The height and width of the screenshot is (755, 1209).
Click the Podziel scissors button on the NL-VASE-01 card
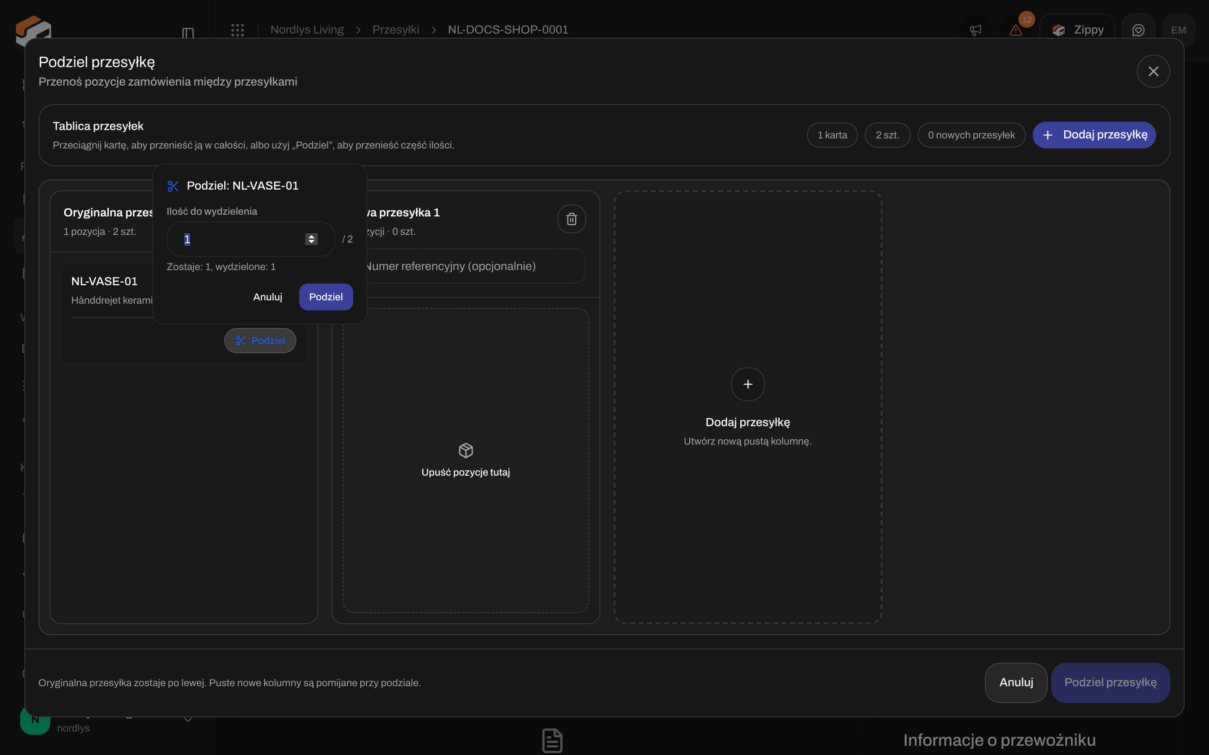click(260, 341)
